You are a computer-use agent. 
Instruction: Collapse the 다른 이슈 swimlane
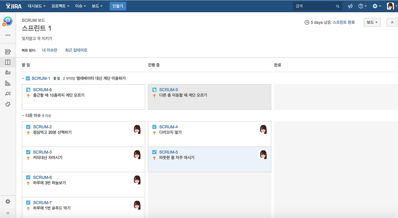click(23, 116)
